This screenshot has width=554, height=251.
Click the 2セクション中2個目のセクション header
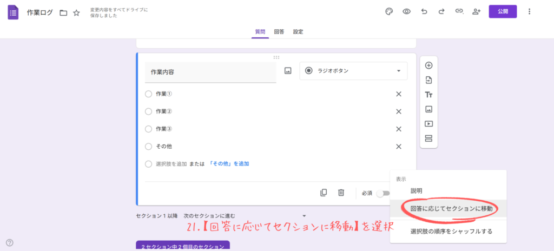tap(183, 246)
